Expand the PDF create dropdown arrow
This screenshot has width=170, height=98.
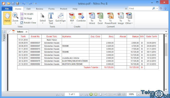pos(72,23)
